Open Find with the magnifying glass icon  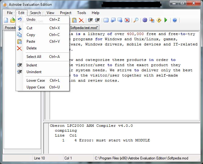pyautogui.click(x=136, y=20)
